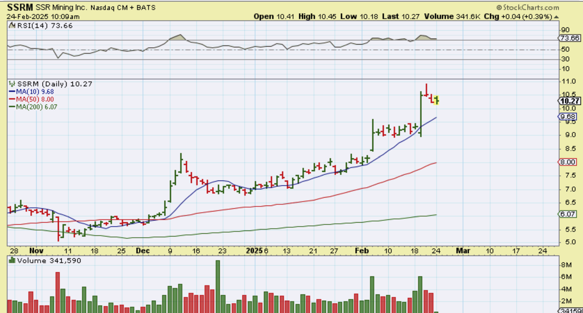Screen dimensions: 583x313
Task: Click the SSRM (Daily) 10.27 legend label
Action: pyautogui.click(x=54, y=84)
